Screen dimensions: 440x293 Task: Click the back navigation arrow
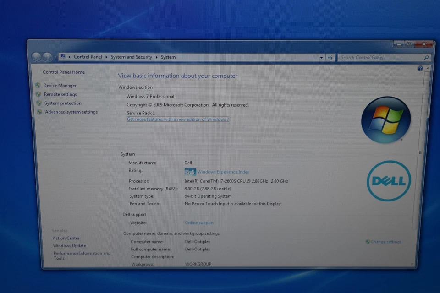tap(36, 56)
